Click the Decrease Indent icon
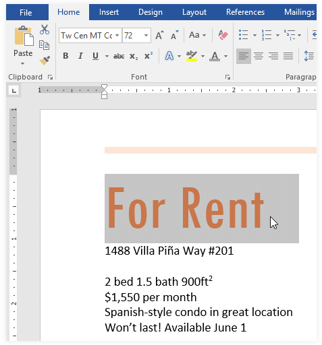 pyautogui.click(x=314, y=35)
